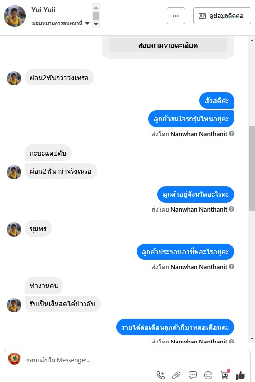Click ดูข้อมูลติดต่อ contact info button
This screenshot has height=382, width=255.
pyautogui.click(x=222, y=16)
